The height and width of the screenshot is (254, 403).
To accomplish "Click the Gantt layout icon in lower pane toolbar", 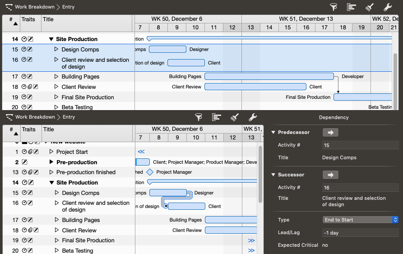I will pyautogui.click(x=217, y=117).
